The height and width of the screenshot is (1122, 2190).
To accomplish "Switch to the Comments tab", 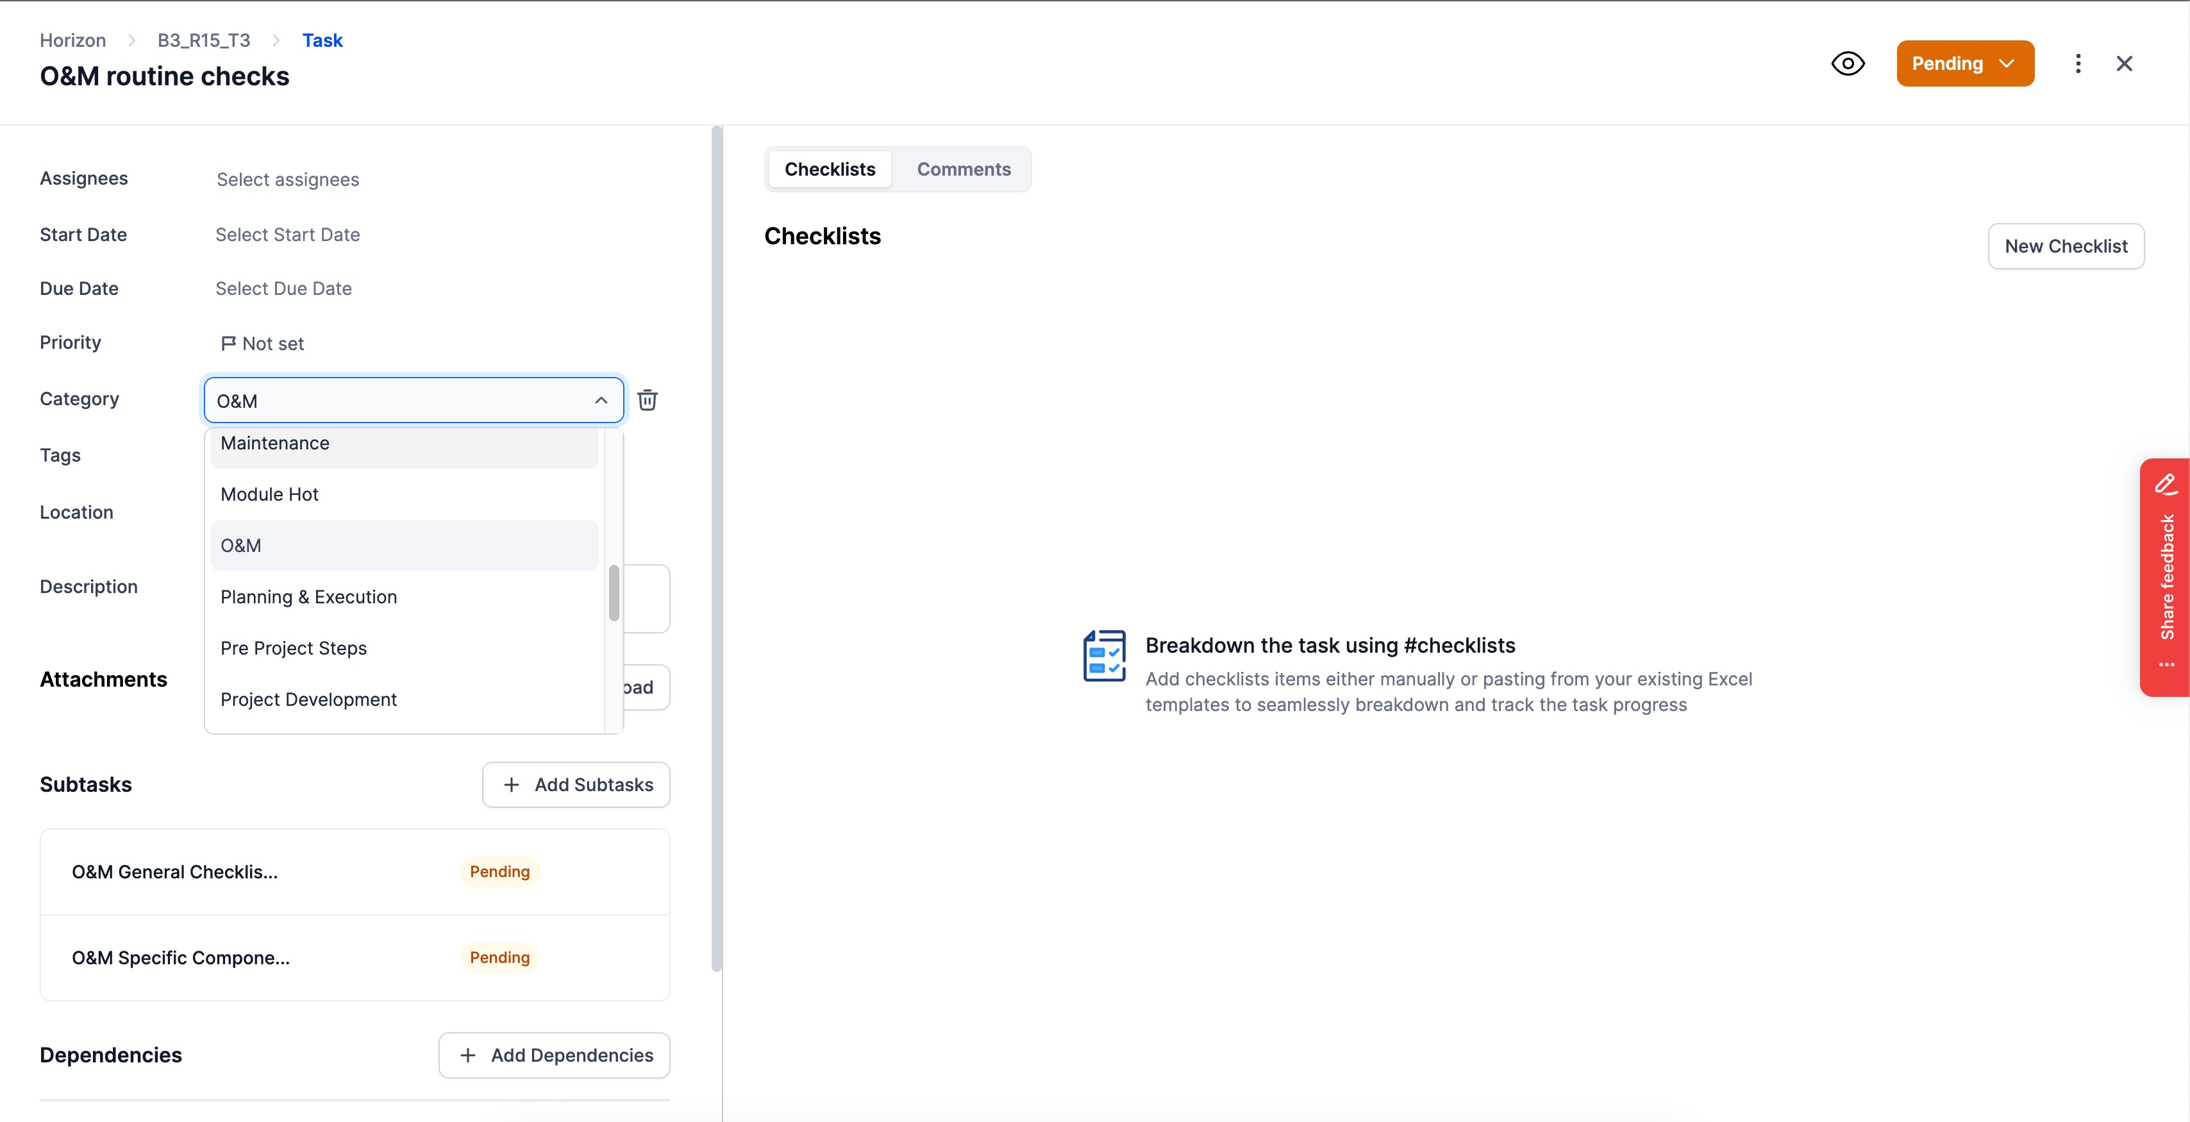I will point(964,169).
